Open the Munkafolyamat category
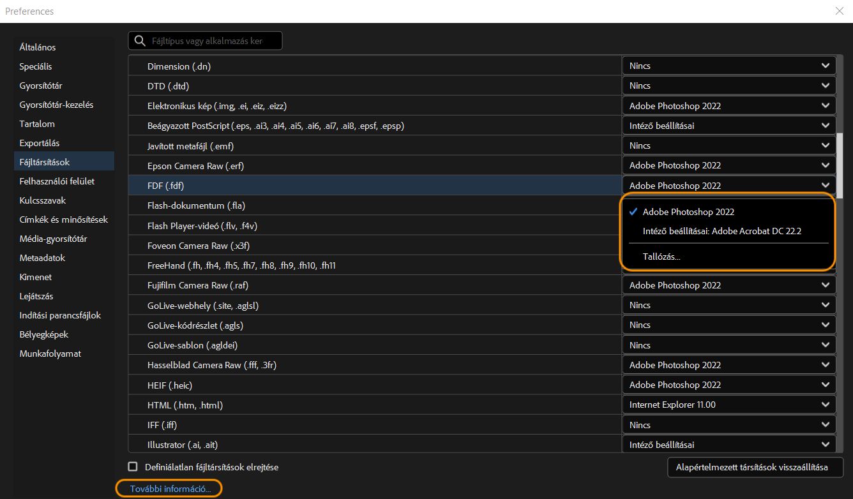Screen dimensions: 853x499 (50, 354)
